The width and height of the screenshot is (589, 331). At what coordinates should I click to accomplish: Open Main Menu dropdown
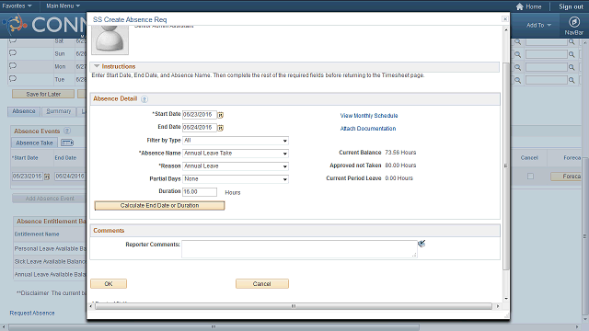pos(64,6)
